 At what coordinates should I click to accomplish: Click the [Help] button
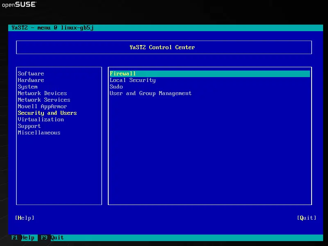click(25, 218)
